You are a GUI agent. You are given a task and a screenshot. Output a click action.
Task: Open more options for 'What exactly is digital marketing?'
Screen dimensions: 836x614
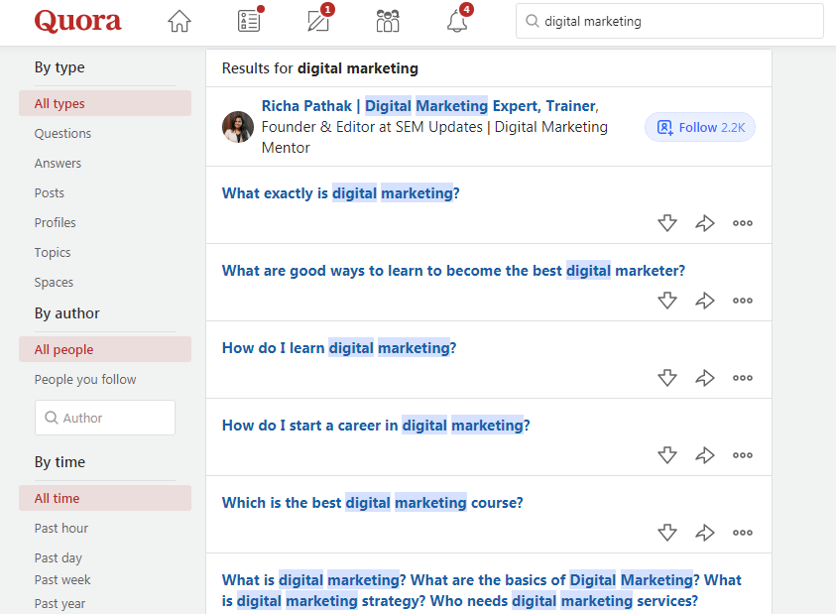pos(742,223)
